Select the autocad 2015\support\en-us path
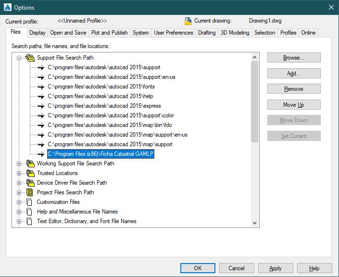This screenshot has width=339, height=277. (x=112, y=77)
